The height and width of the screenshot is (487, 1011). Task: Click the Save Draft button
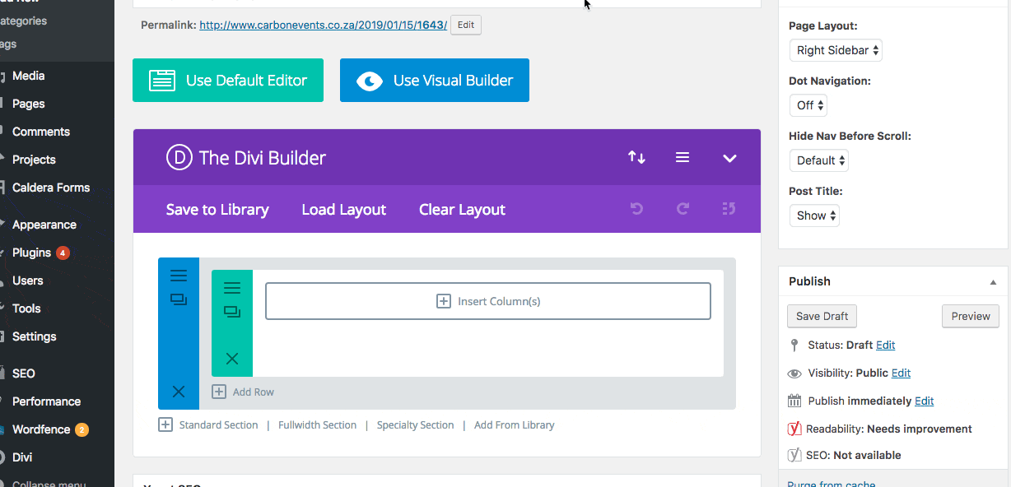[822, 316]
